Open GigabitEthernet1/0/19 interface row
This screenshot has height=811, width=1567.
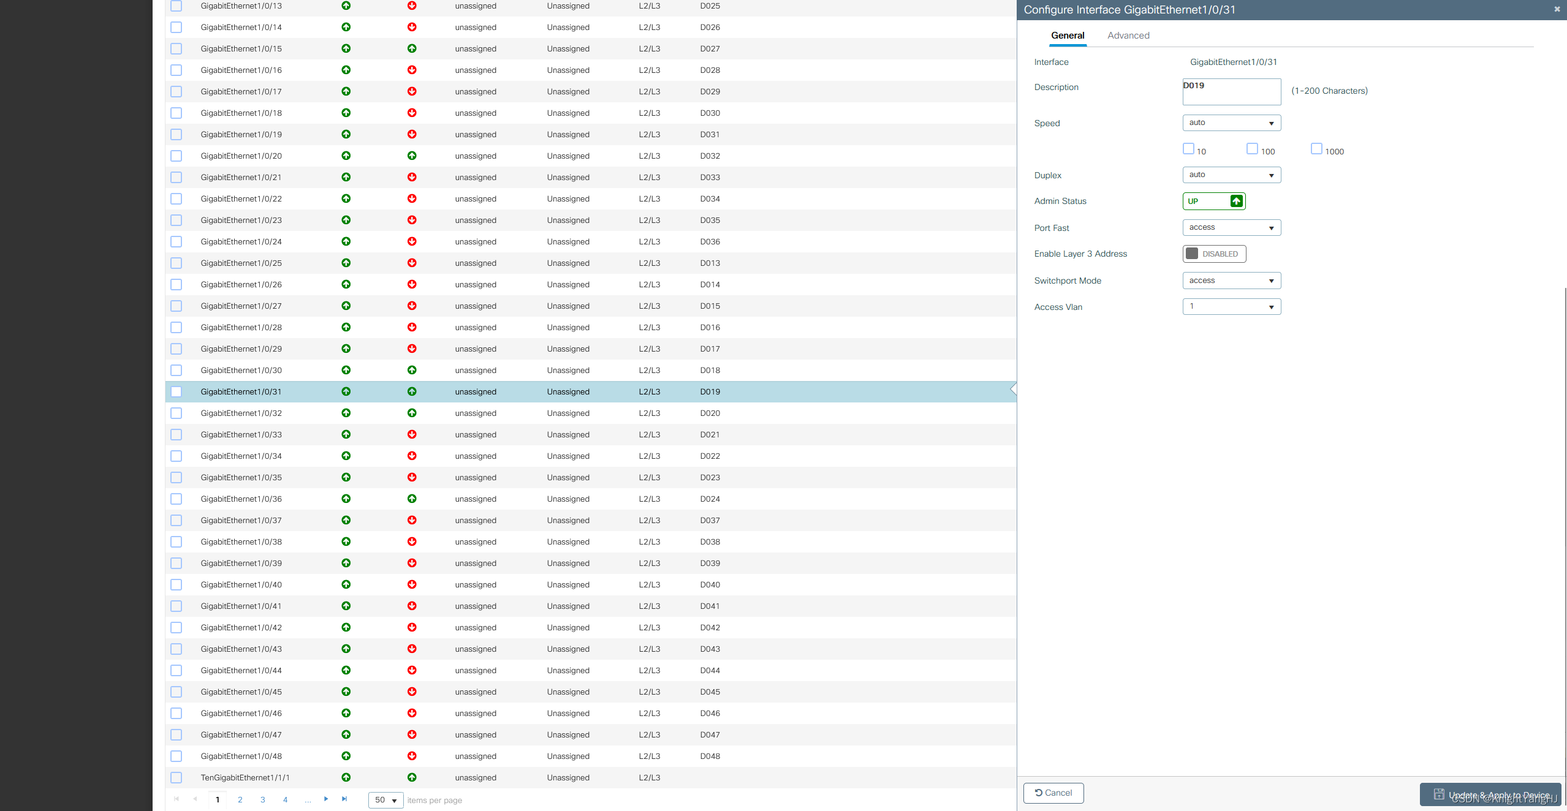click(x=591, y=134)
